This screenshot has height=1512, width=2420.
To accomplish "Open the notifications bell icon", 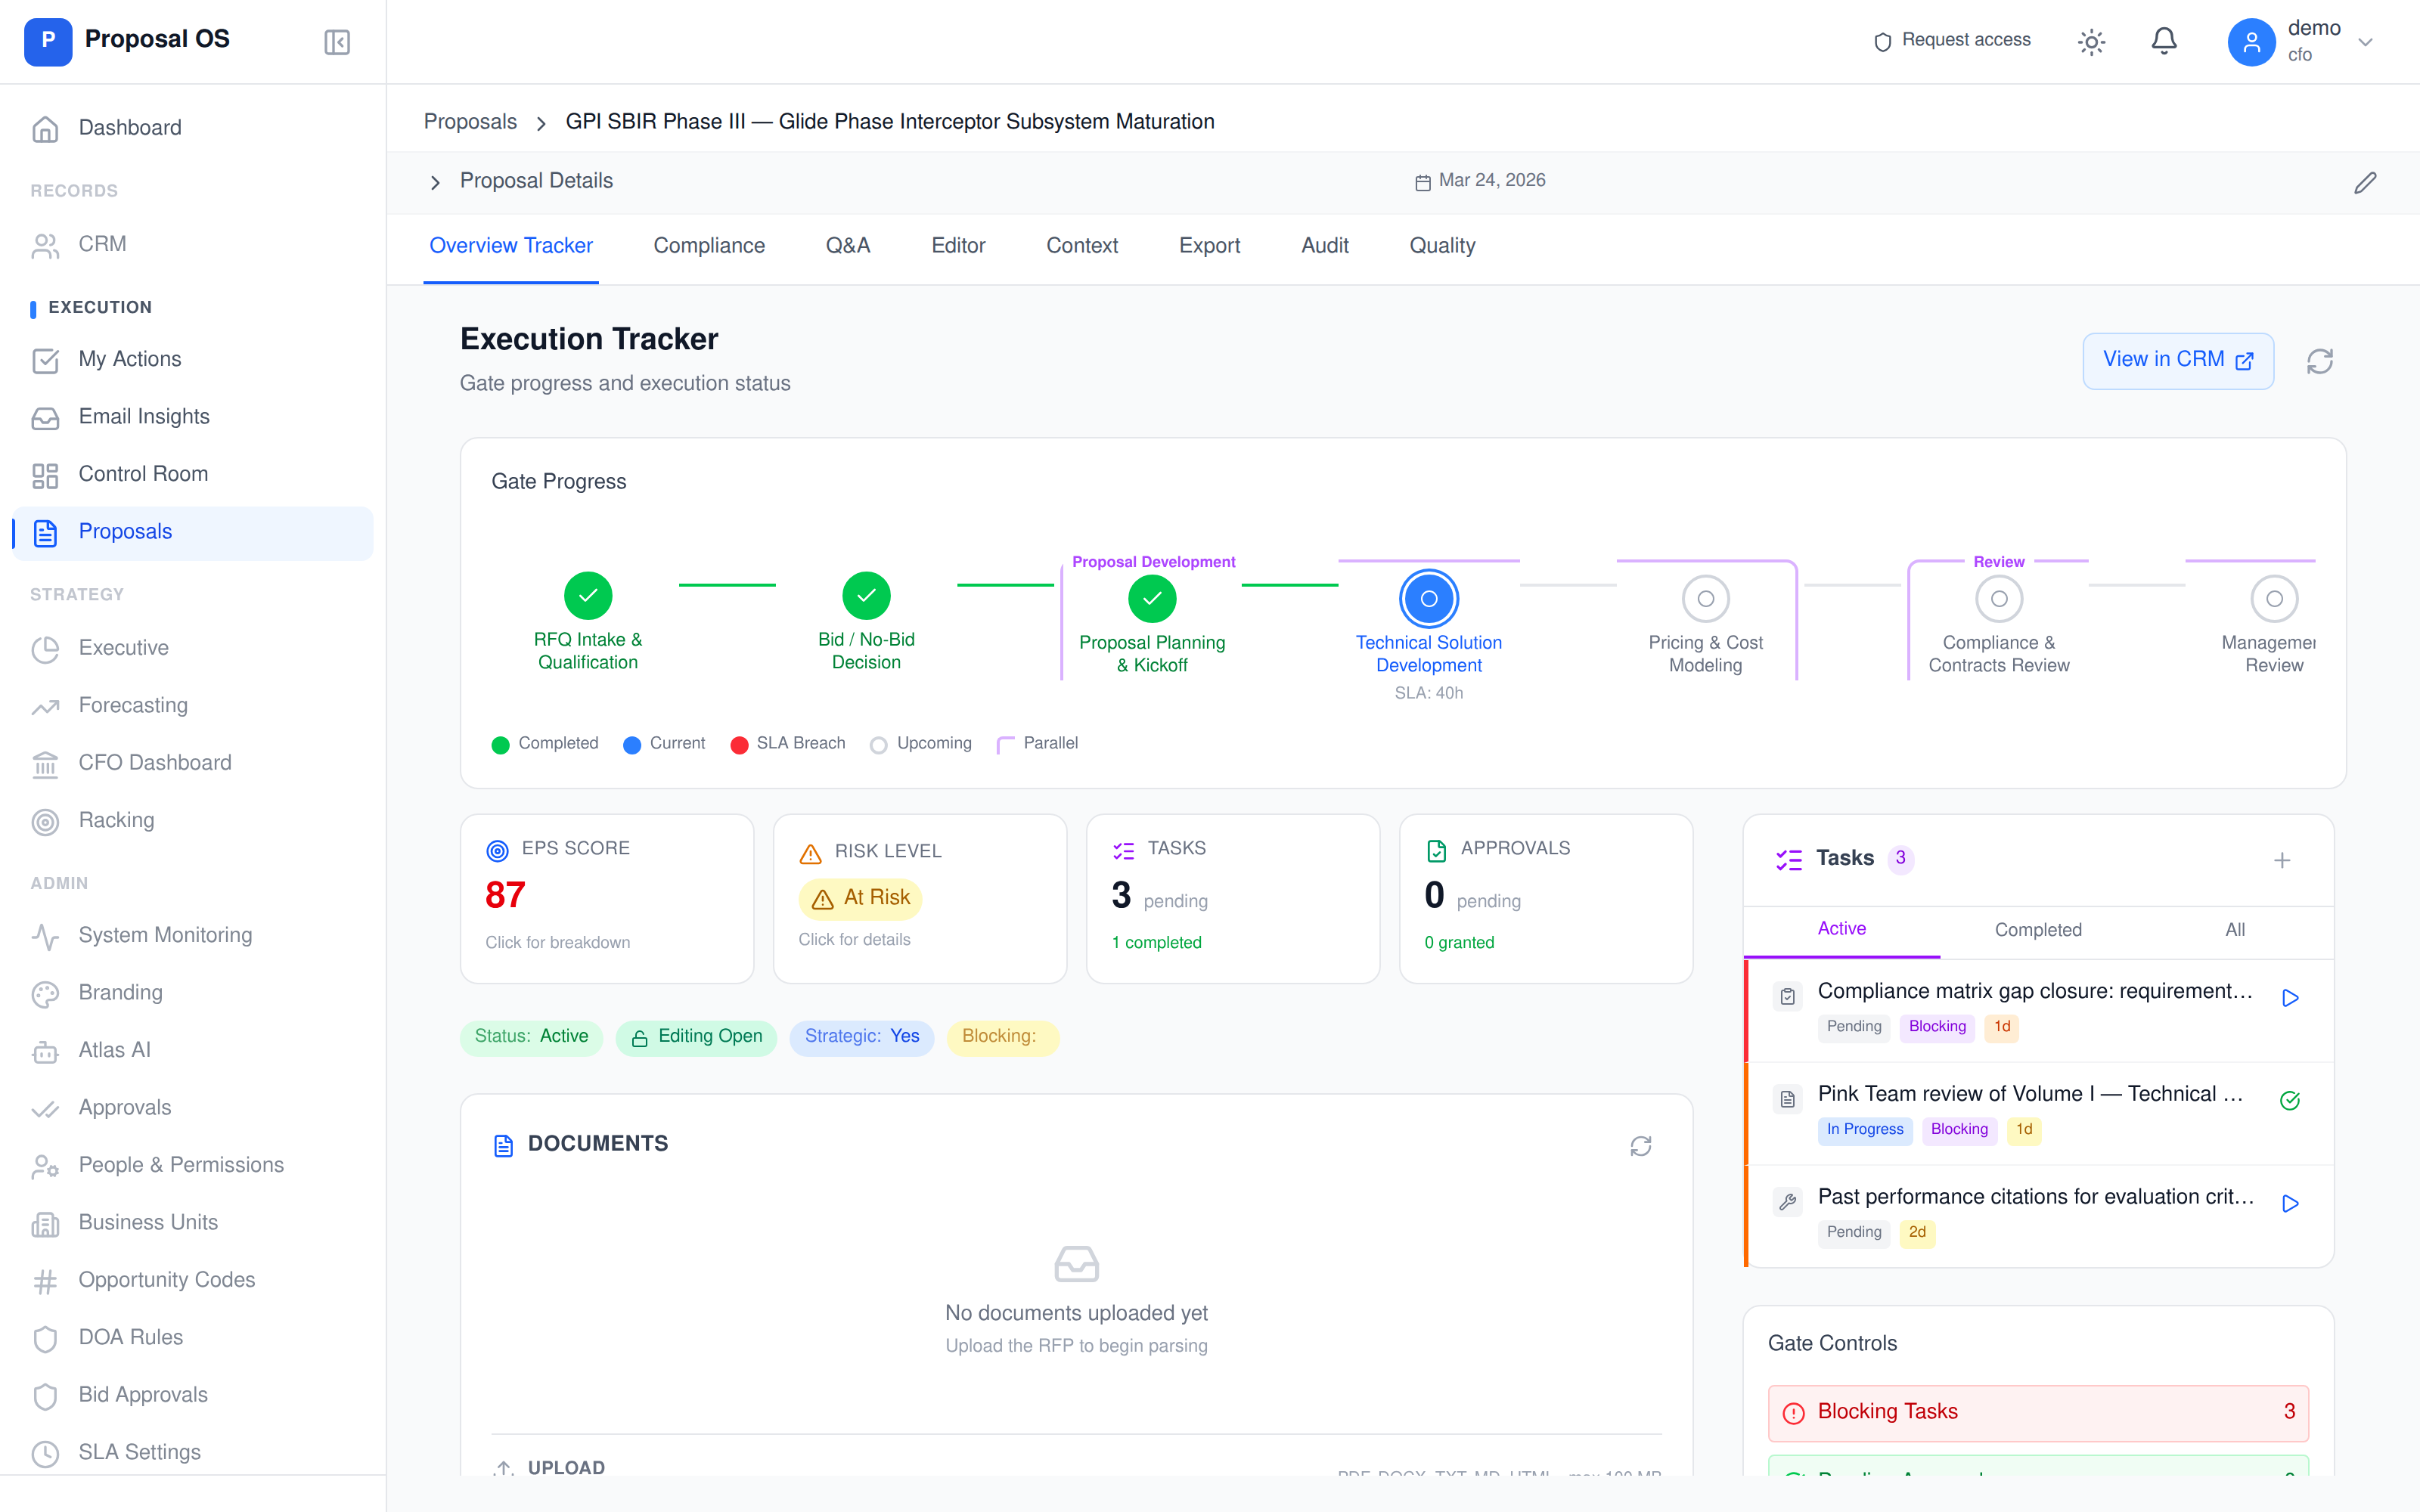I will click(2164, 41).
